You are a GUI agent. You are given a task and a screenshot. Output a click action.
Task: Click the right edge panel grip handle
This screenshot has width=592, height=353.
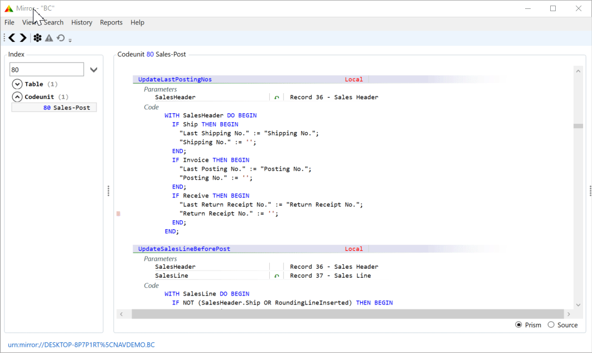click(590, 191)
